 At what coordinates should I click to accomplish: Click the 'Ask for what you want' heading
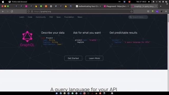click(x=87, y=33)
